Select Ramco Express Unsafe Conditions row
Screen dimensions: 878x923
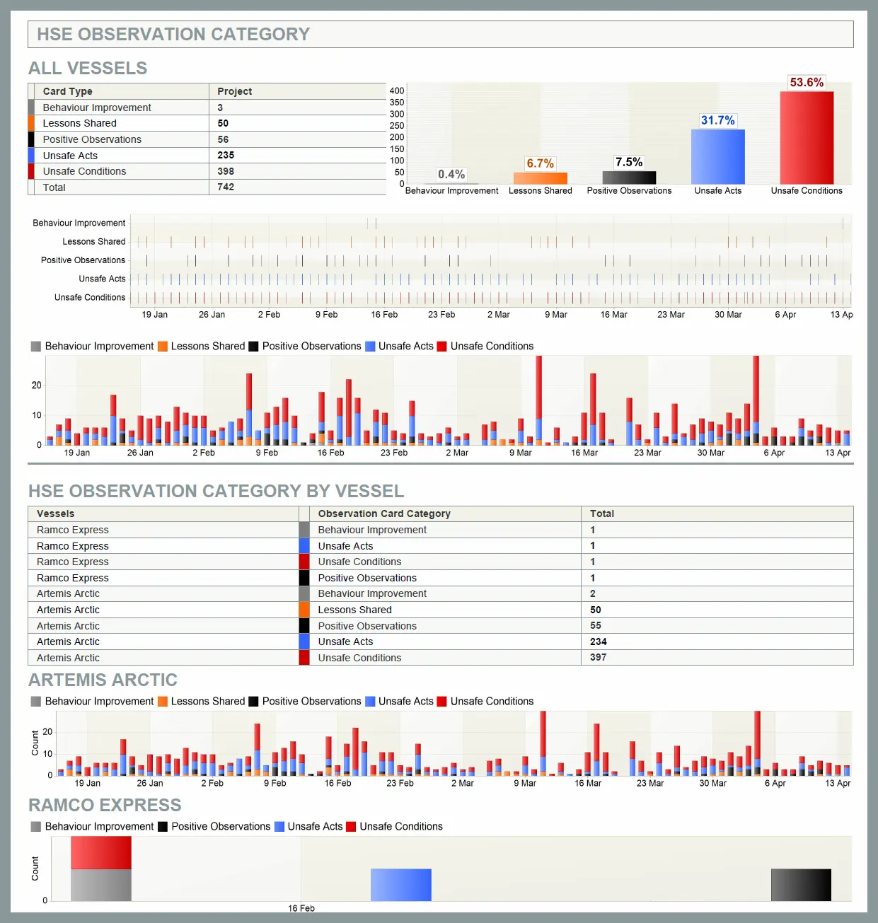440,562
